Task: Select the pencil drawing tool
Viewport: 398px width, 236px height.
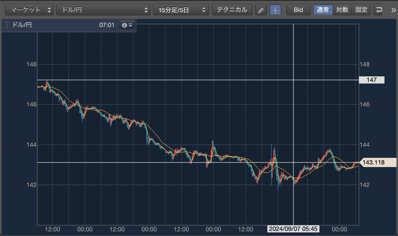Action: pos(261,10)
